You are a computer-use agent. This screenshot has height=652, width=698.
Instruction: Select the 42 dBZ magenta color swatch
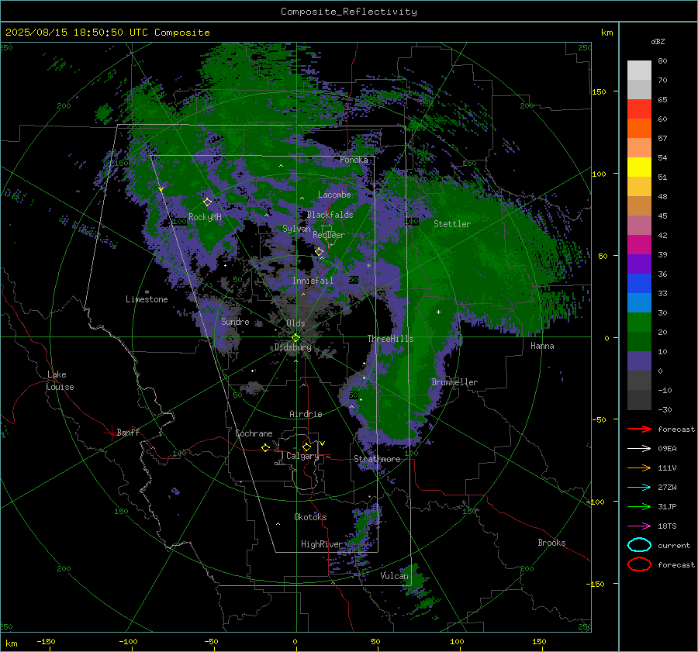(x=639, y=244)
